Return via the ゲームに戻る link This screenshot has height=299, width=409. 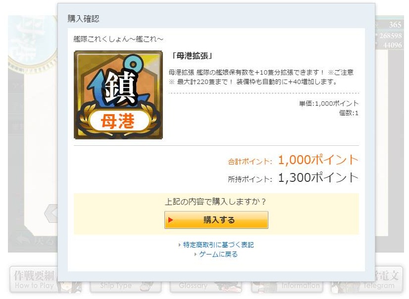pos(218,254)
